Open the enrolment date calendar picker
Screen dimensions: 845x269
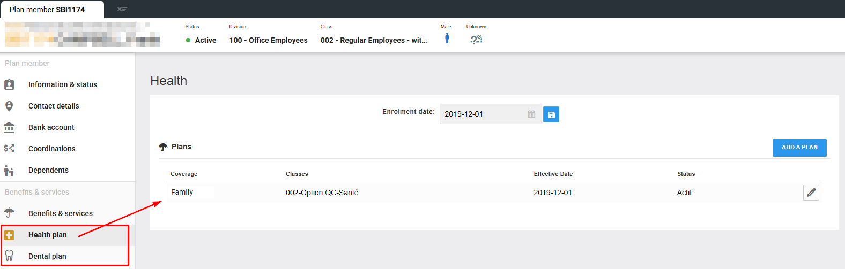point(531,114)
